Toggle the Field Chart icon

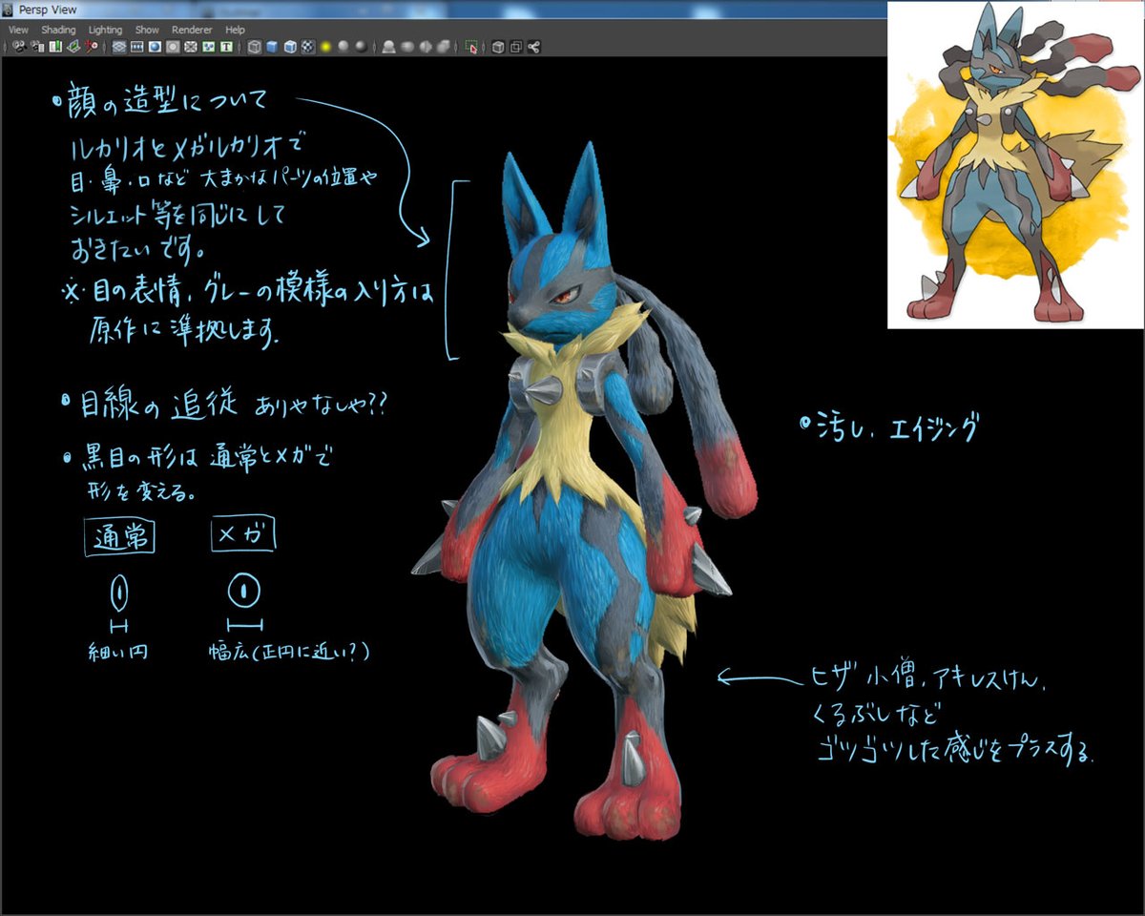pos(191,46)
